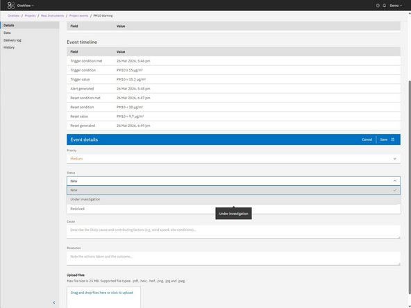The height and width of the screenshot is (308, 411).
Task: Open the help icon in top bar
Action: [x=378, y=6]
